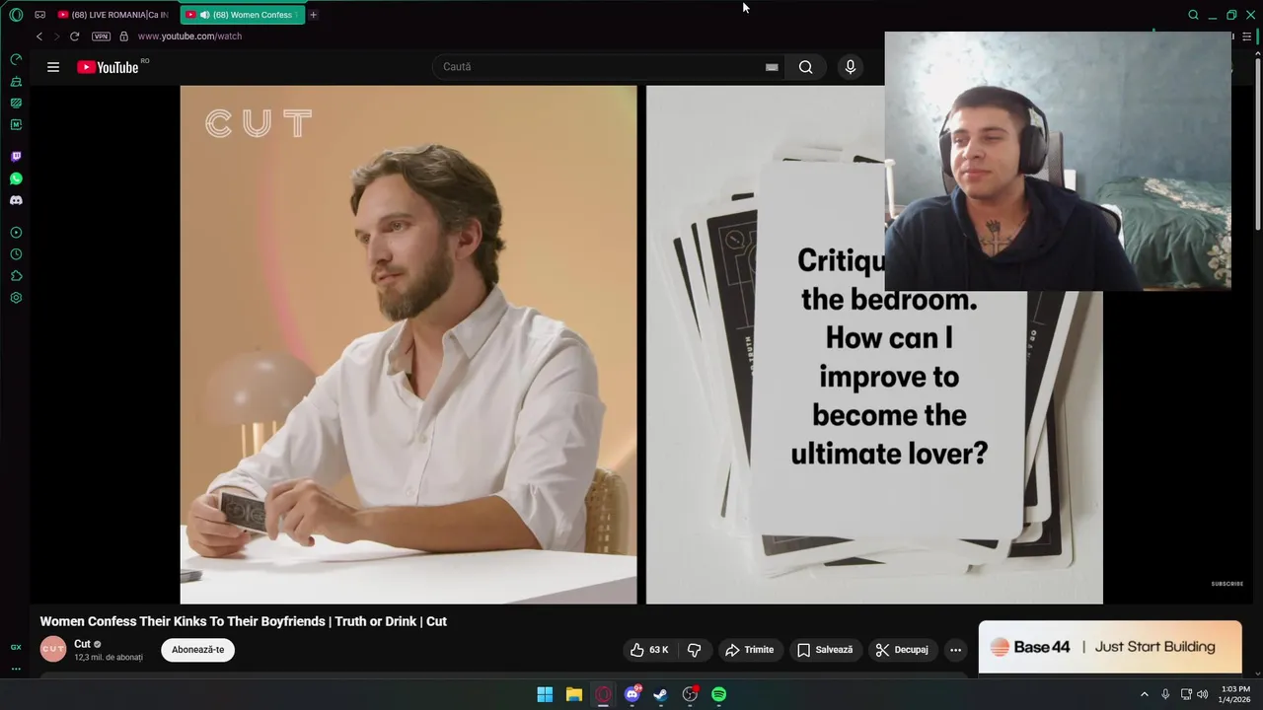This screenshot has height=710, width=1263.
Task: Open volume control in system tray
Action: click(1202, 694)
